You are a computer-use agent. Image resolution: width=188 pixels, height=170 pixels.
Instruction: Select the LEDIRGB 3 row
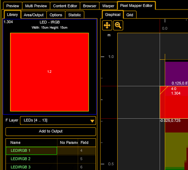click(51, 167)
